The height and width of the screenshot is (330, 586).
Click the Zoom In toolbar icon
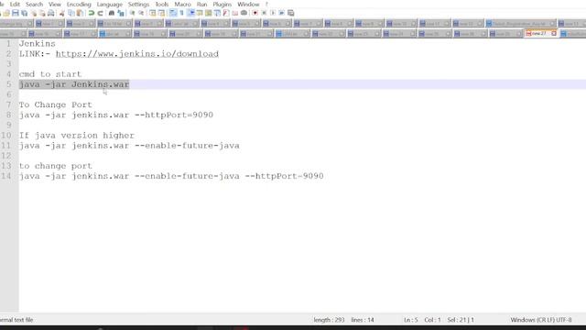click(132, 13)
